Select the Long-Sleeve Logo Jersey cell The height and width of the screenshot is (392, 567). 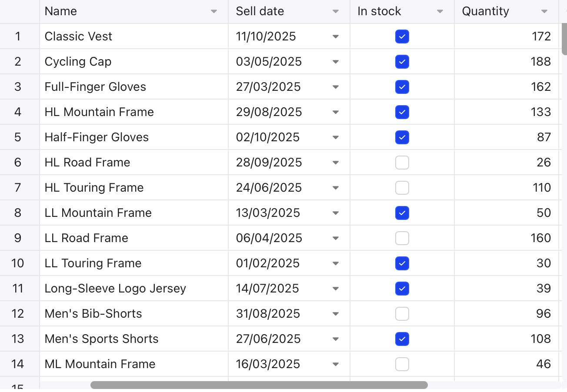(115, 289)
